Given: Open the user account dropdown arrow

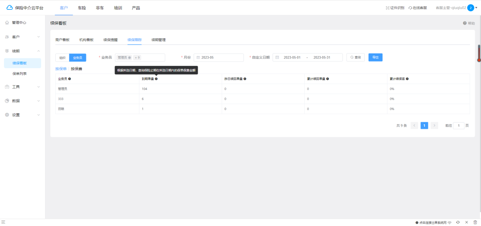Looking at the screenshot, I should pyautogui.click(x=477, y=8).
